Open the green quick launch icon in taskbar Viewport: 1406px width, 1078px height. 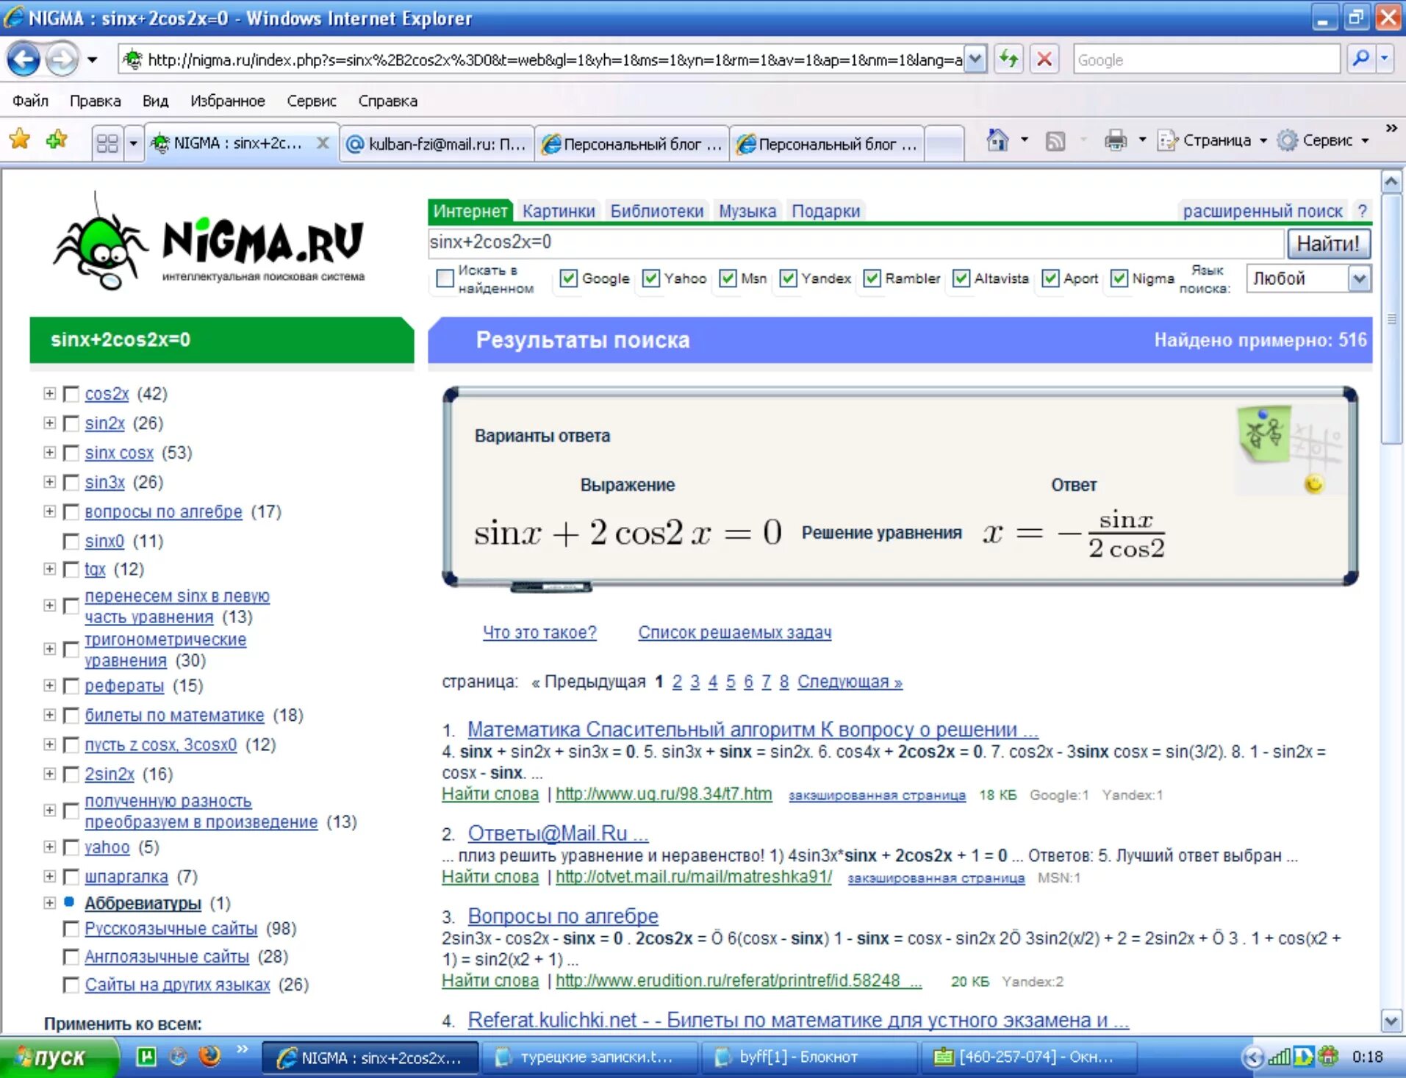click(x=146, y=1057)
